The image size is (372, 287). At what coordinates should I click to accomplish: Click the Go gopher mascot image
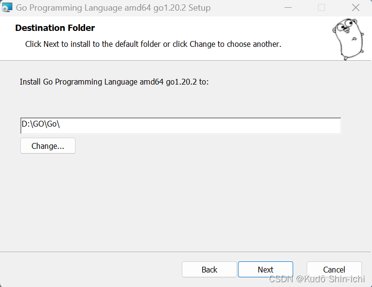(347, 39)
